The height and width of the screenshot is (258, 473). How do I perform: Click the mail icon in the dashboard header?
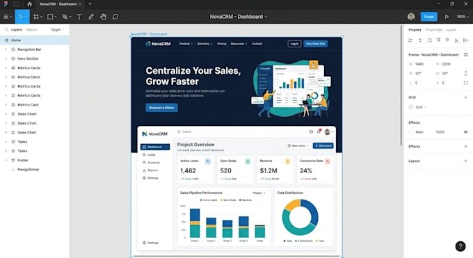tap(311, 132)
